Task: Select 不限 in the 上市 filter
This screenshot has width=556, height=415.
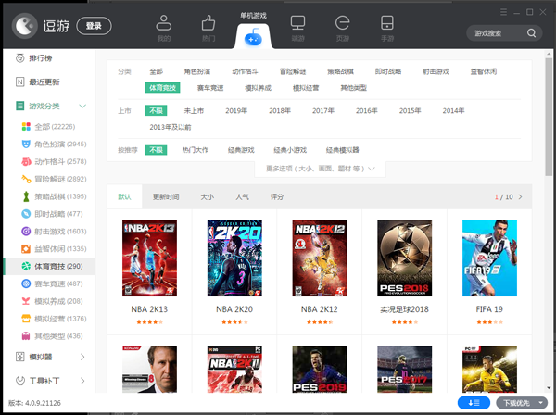Action: (156, 110)
